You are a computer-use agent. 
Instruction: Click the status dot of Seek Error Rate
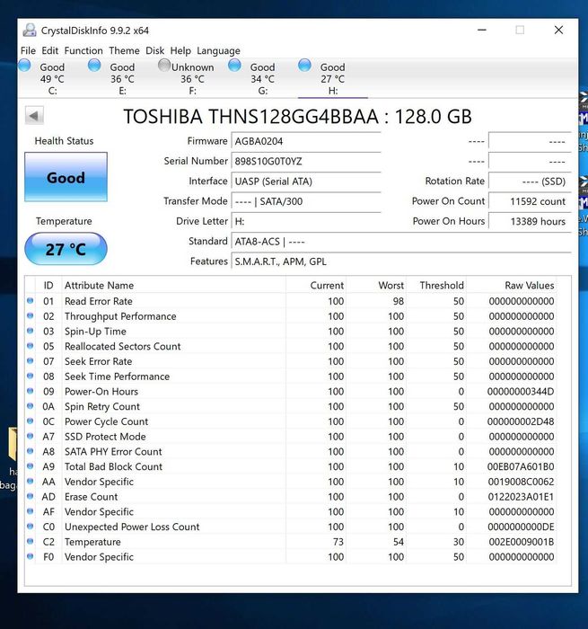pos(30,360)
